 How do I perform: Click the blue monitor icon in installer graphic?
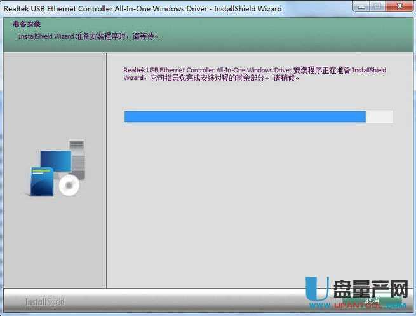point(54,161)
